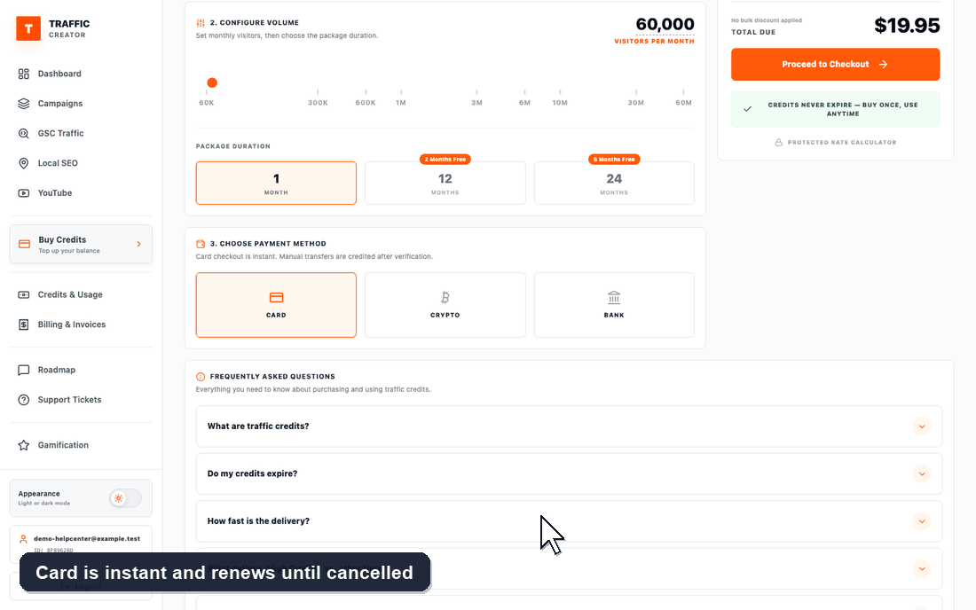This screenshot has width=976, height=610.
Task: Click Proceed to Checkout button
Action: pos(835,65)
